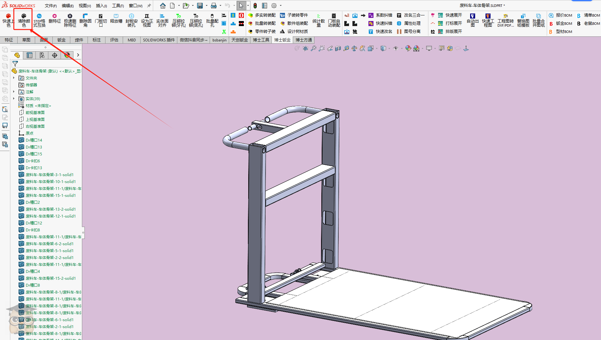Click the Section View icon in the view toolbar

coord(338,48)
